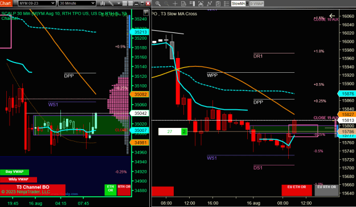This screenshot has height=207, width=356.
Task: Click the 35213 cyan price marker
Action: pos(140,32)
